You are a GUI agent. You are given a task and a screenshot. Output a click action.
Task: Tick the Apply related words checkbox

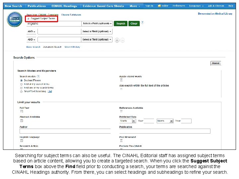[121, 80]
